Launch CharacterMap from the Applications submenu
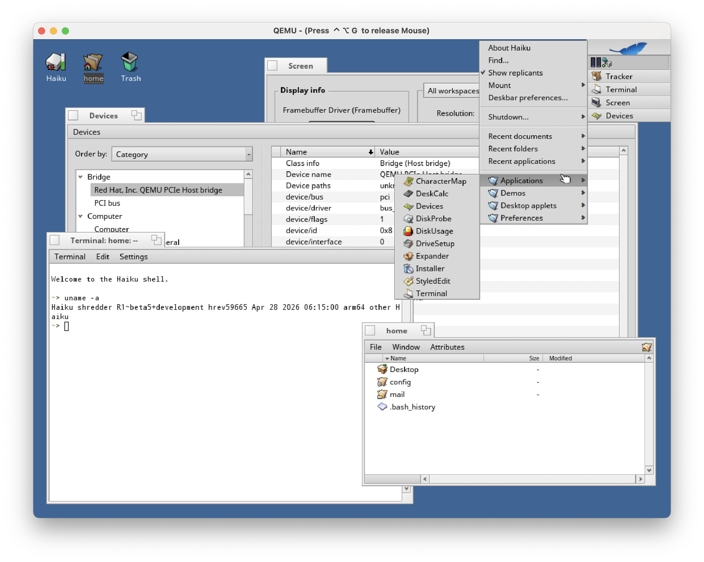This screenshot has width=704, height=562. [441, 181]
